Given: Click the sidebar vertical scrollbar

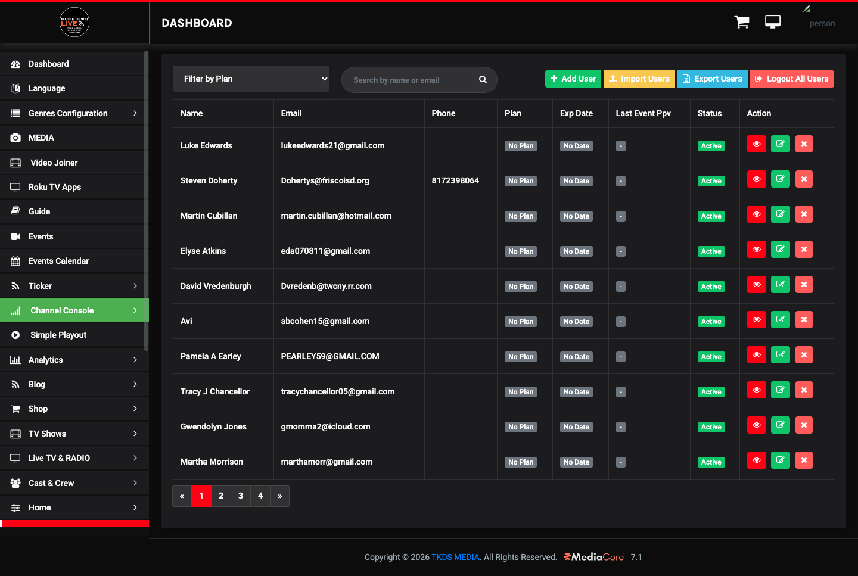Looking at the screenshot, I should pyautogui.click(x=146, y=200).
